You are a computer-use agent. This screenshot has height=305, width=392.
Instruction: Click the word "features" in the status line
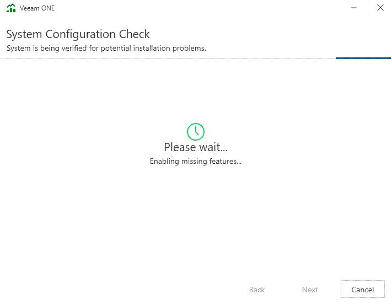(224, 162)
